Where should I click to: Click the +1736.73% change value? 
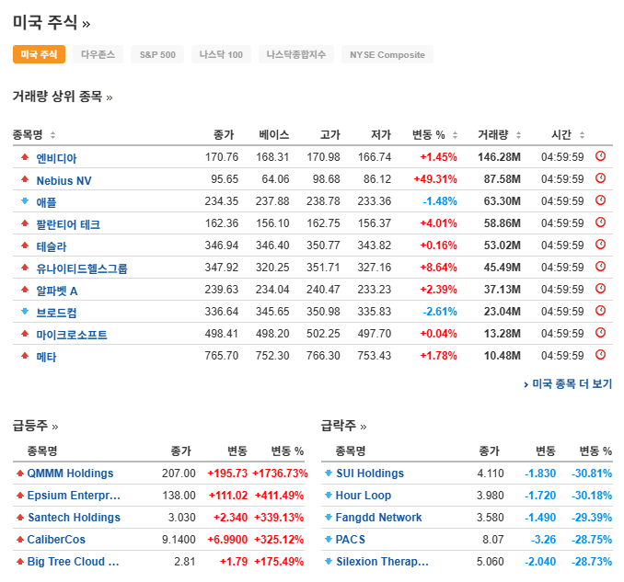(280, 474)
